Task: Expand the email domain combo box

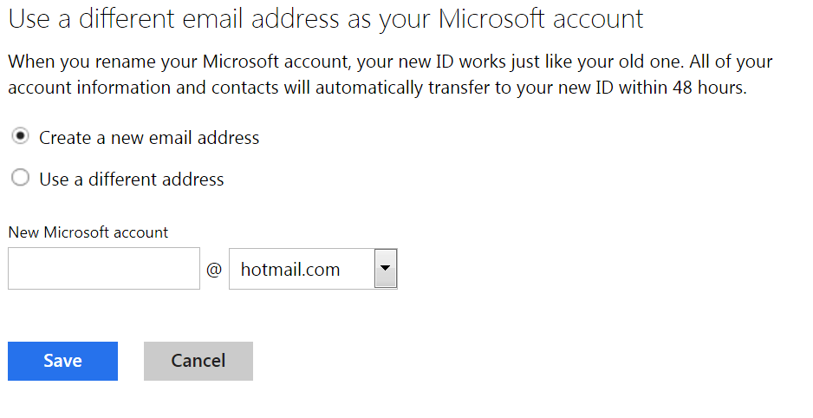Action: (313, 269)
